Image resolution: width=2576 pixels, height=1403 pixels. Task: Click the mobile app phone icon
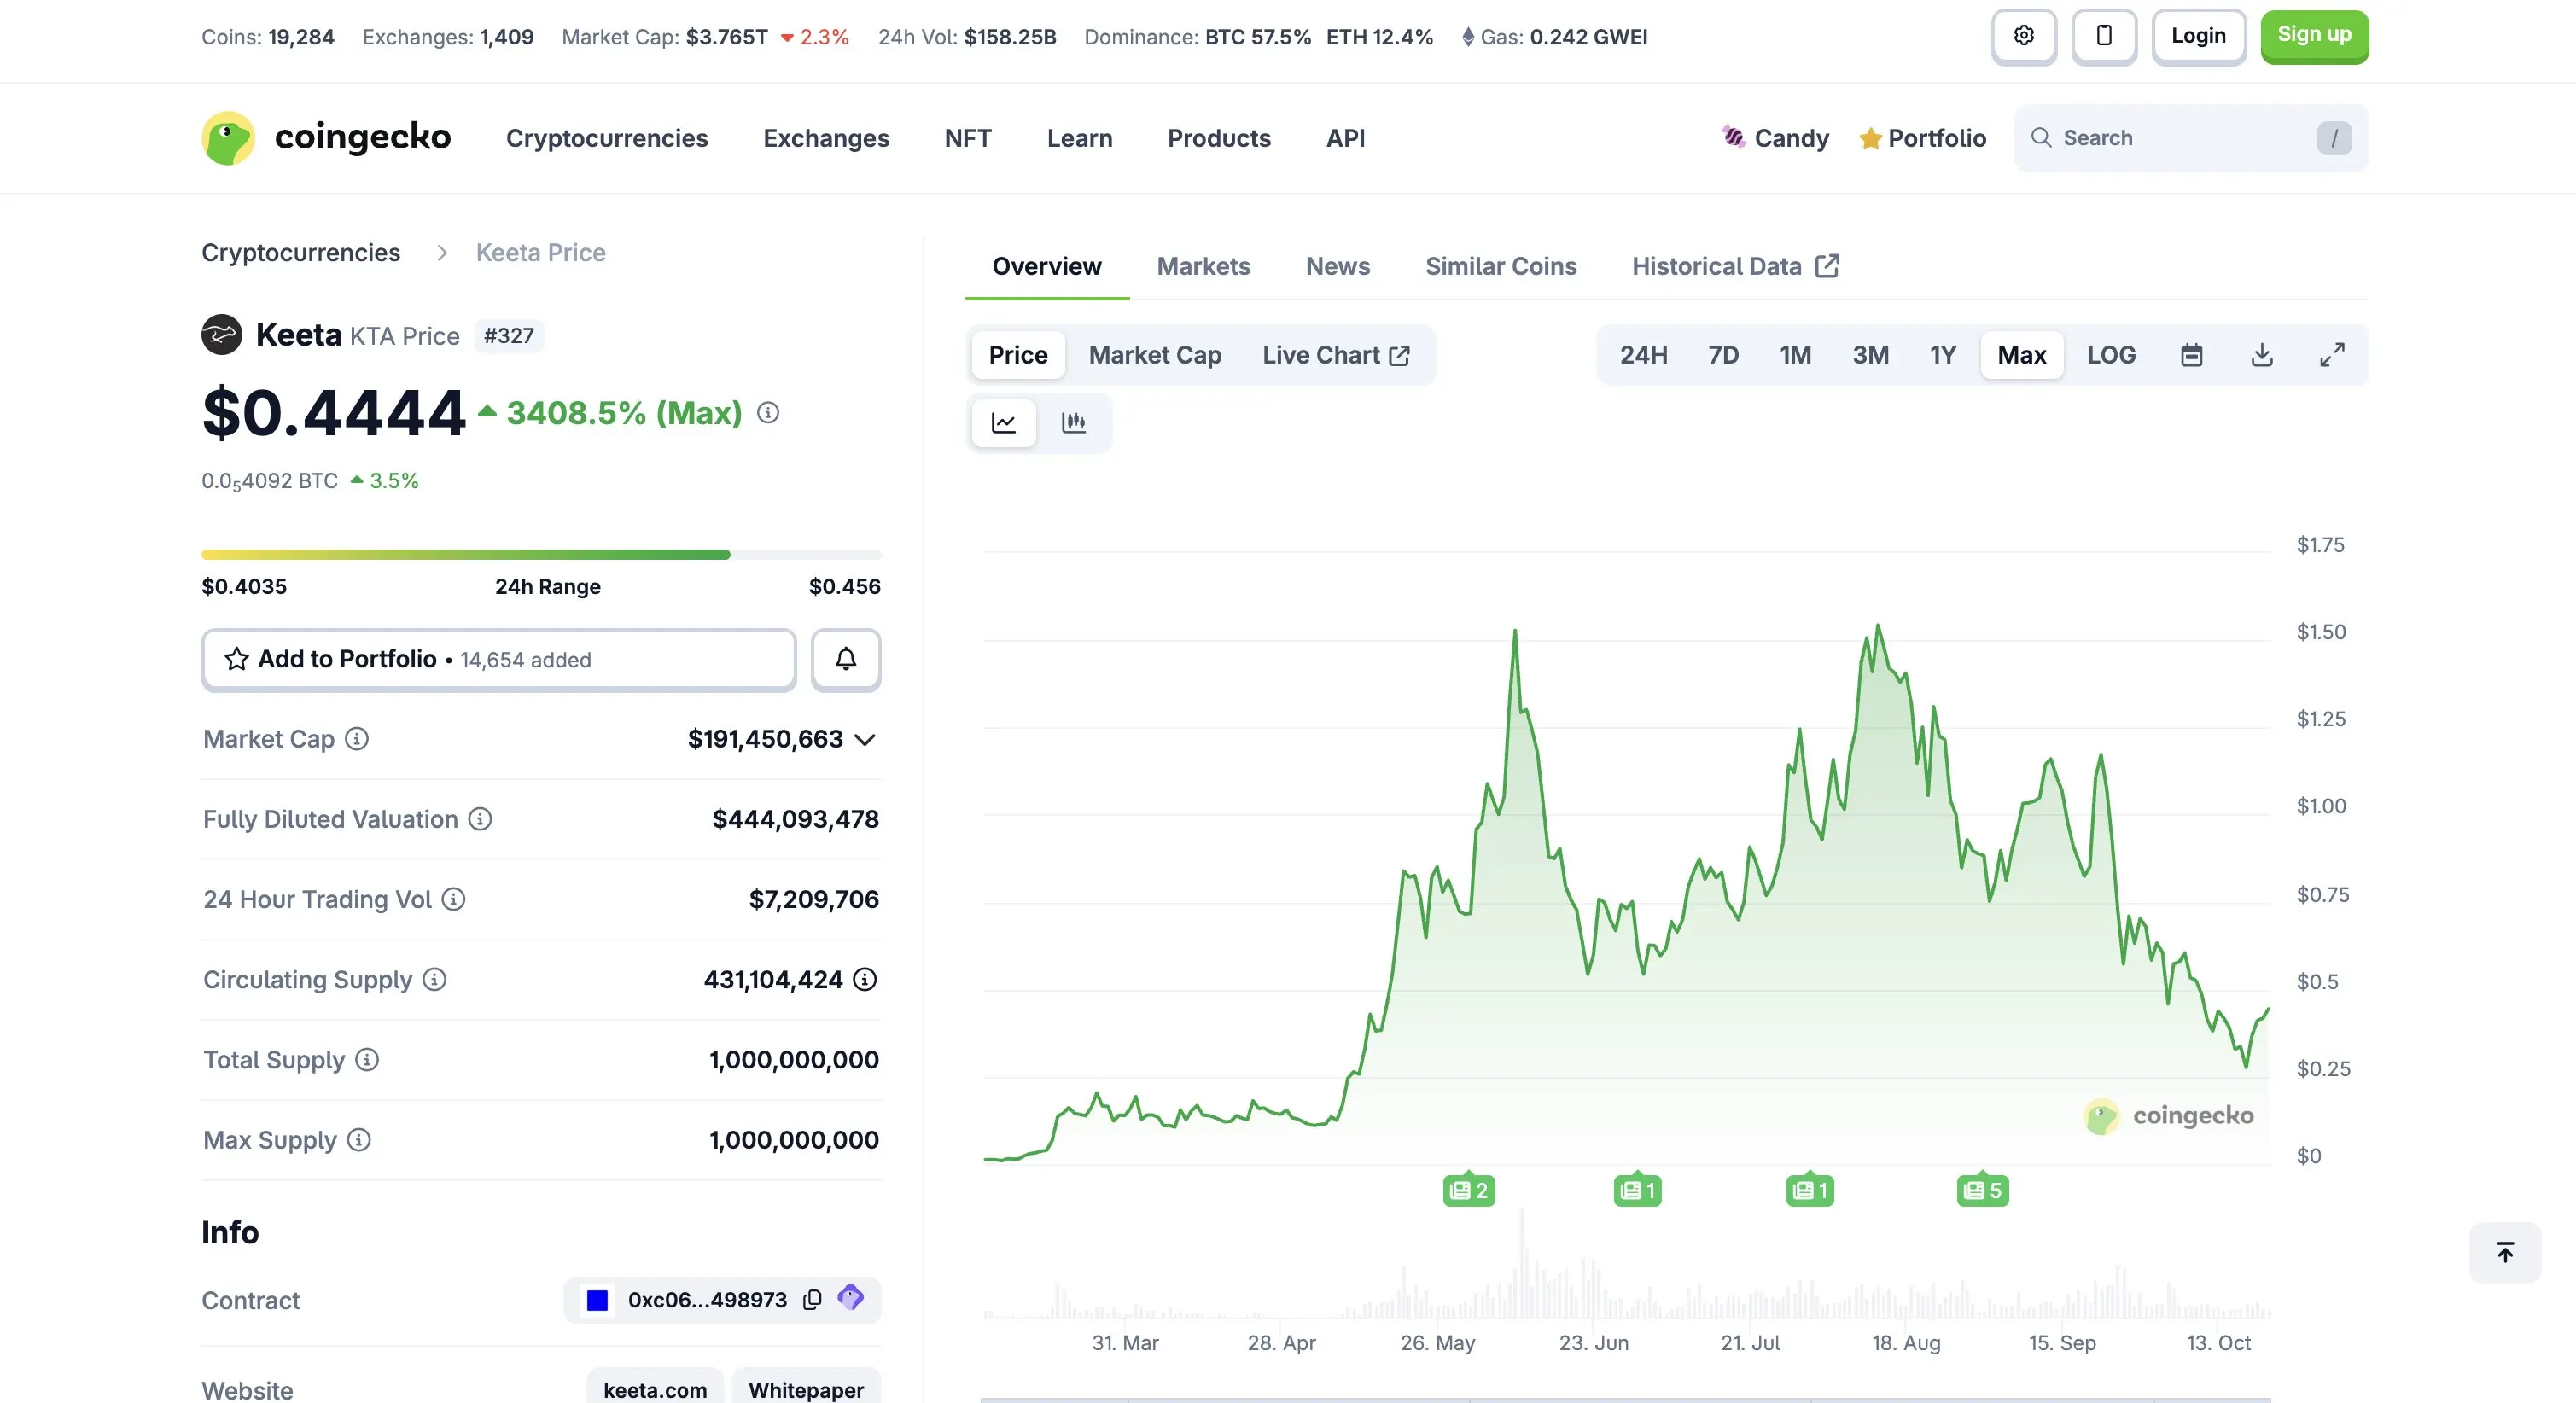(x=2103, y=37)
